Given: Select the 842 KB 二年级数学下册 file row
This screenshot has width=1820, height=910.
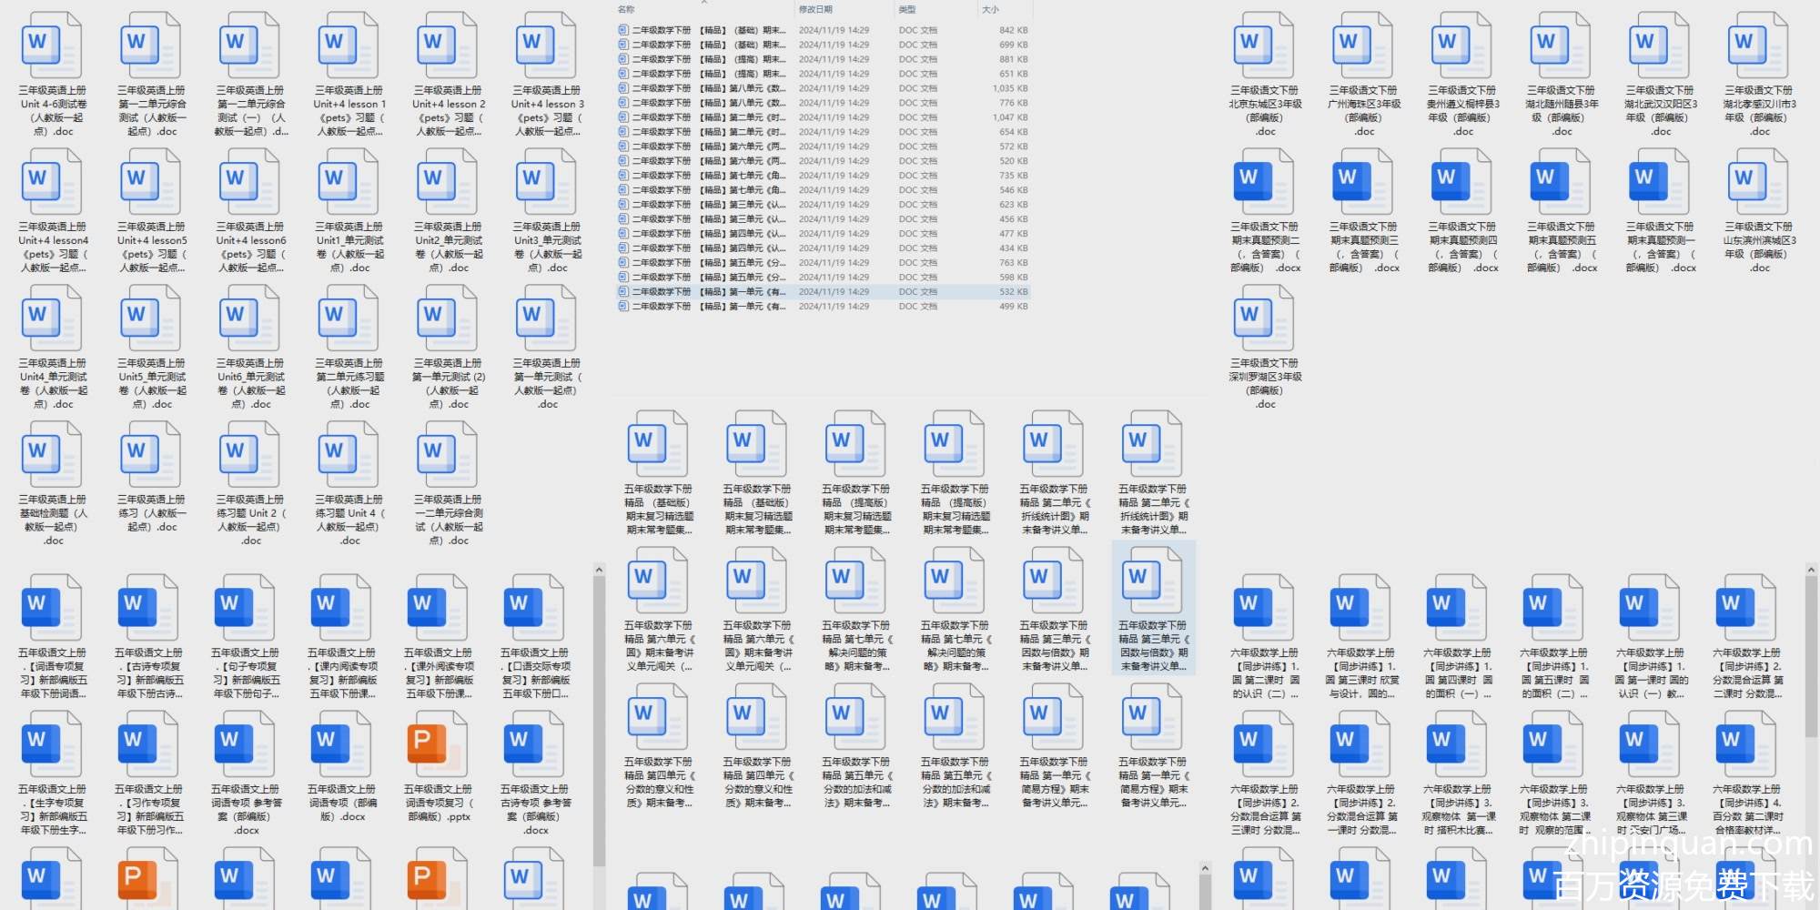Looking at the screenshot, I should [x=701, y=30].
